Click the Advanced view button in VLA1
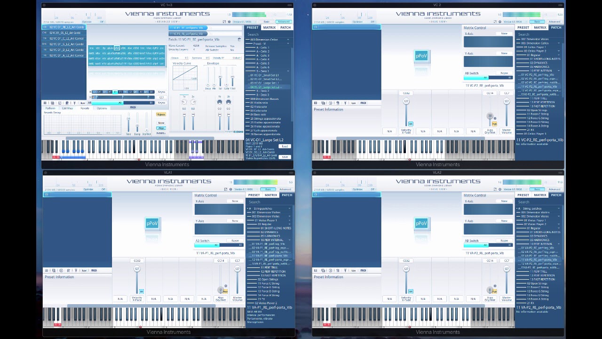This screenshot has height=339, width=602. [x=285, y=189]
